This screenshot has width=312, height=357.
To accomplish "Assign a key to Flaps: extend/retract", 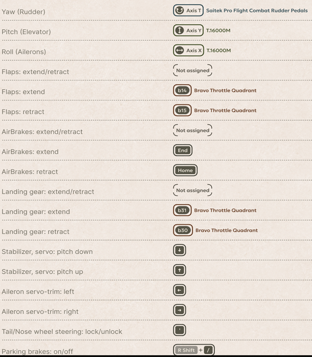I will 193,70.
